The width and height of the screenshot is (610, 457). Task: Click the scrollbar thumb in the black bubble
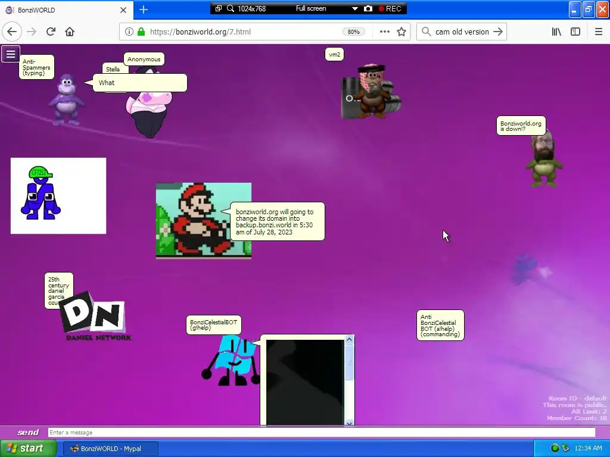tap(349, 362)
